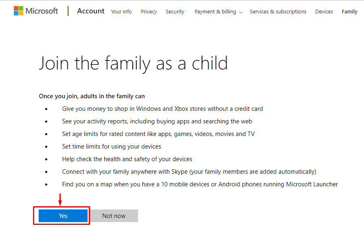This screenshot has height=233, width=364.
Task: Open the Account home link
Action: coord(91,11)
